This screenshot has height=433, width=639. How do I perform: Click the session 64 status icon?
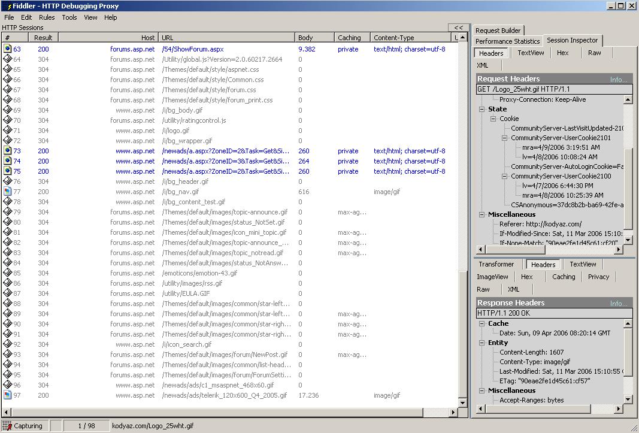7,59
